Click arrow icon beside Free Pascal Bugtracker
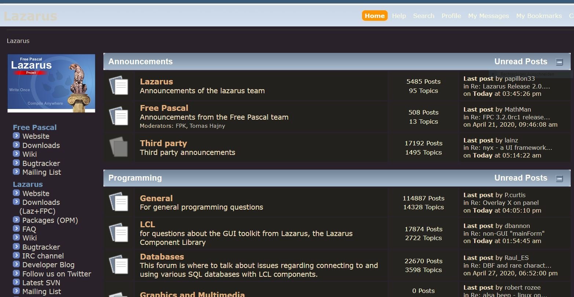The width and height of the screenshot is (574, 297). tap(16, 163)
